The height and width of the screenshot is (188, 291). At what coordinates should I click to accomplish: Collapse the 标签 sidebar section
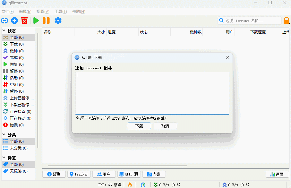click(x=4, y=158)
